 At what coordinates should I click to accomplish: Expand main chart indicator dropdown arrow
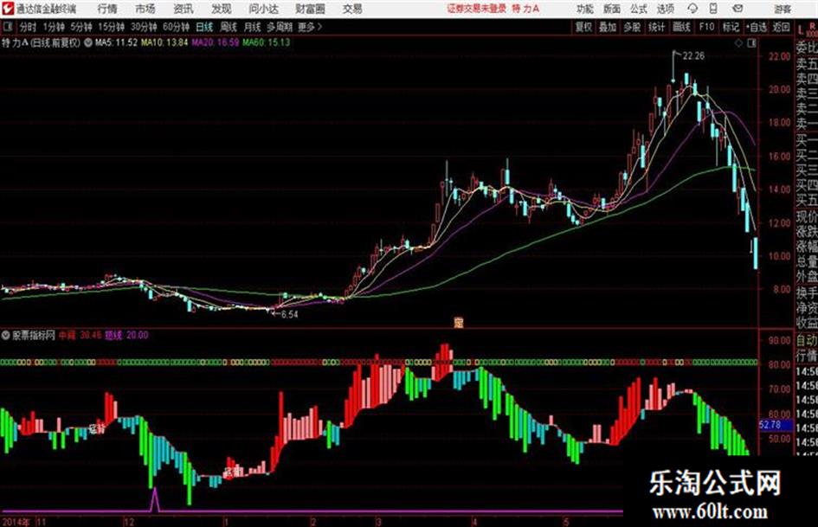pyautogui.click(x=87, y=42)
